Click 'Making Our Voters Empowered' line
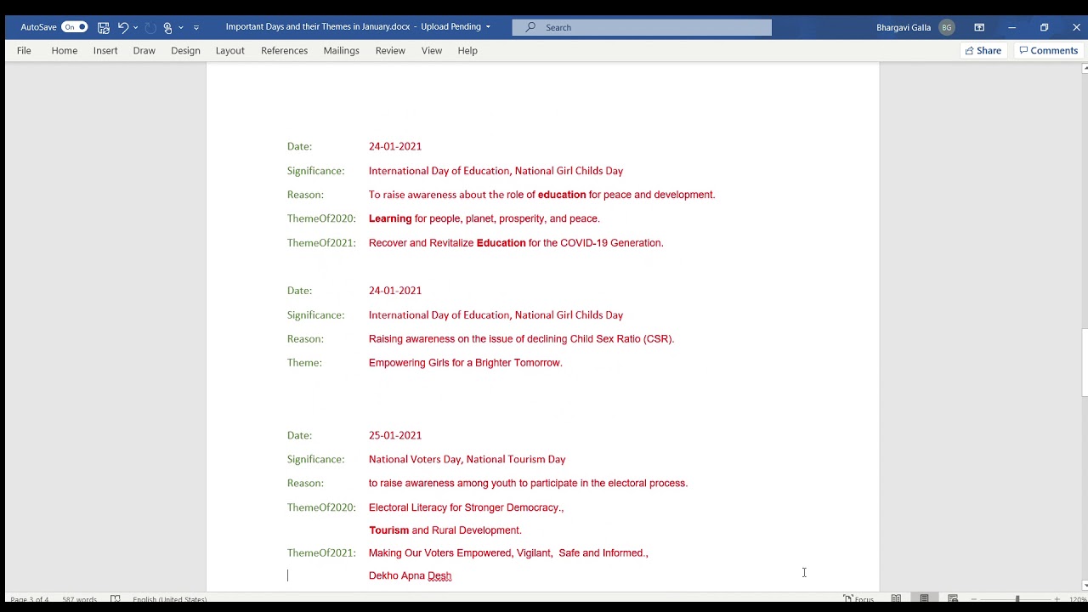The image size is (1088, 612). (x=508, y=553)
